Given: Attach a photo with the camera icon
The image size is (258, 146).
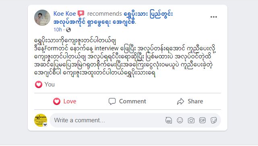Looking at the screenshot, I should coord(191,120).
